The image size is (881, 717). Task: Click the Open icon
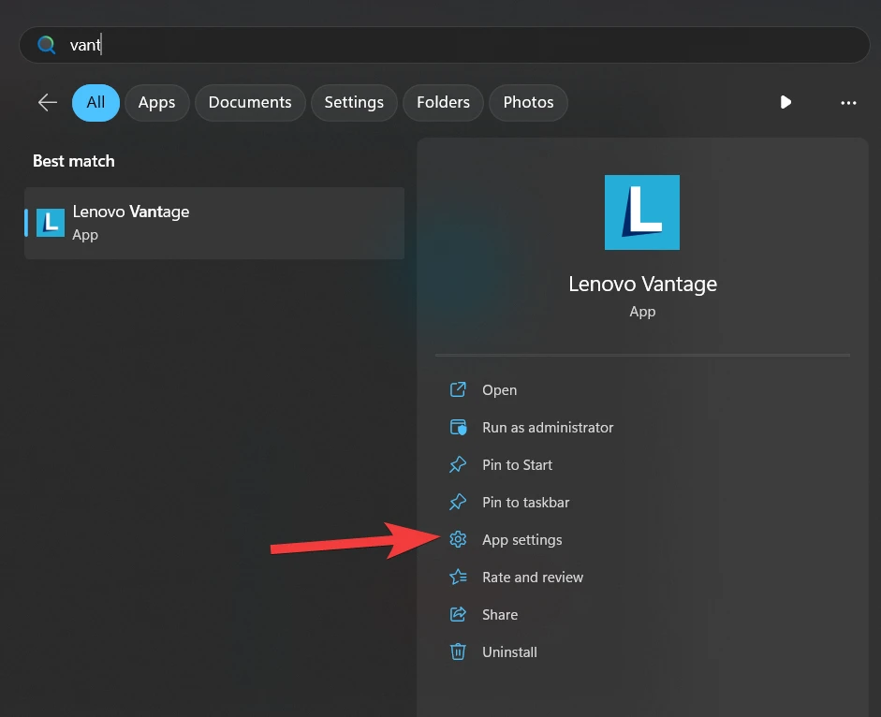click(458, 389)
